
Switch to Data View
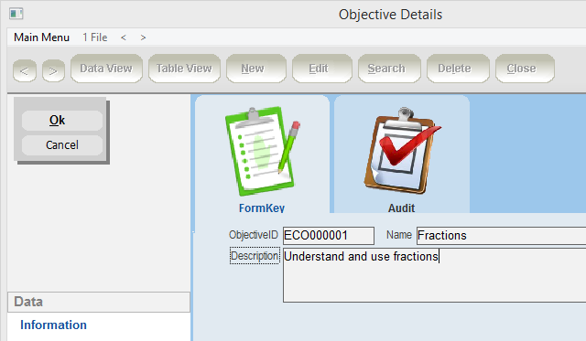(x=106, y=69)
